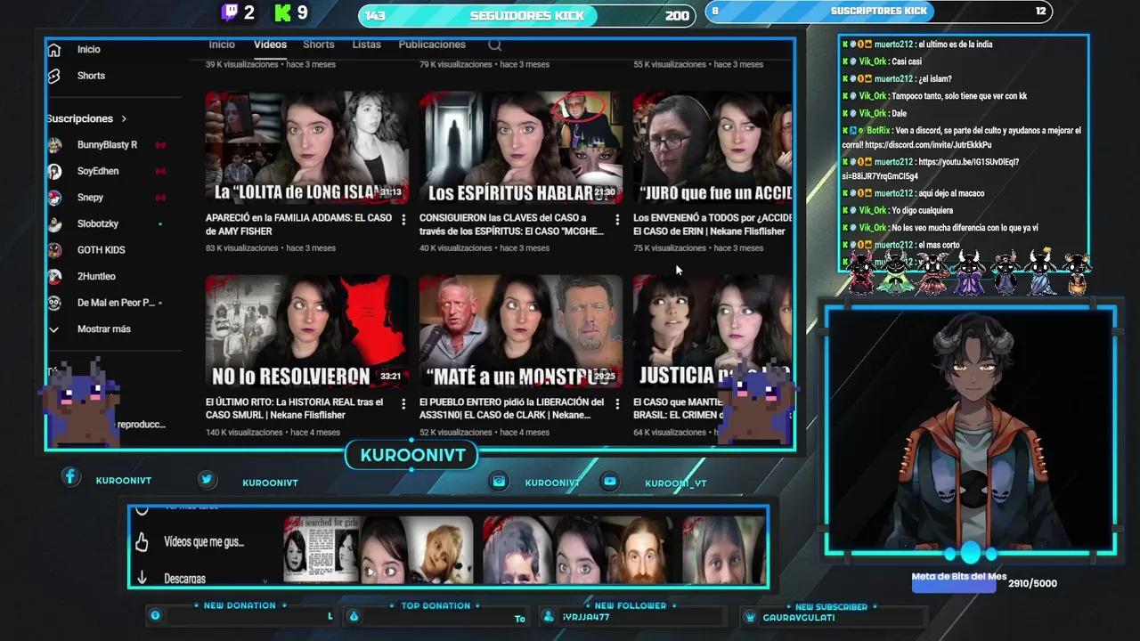Click the search magnifier icon in channel tabs

pyautogui.click(x=495, y=45)
